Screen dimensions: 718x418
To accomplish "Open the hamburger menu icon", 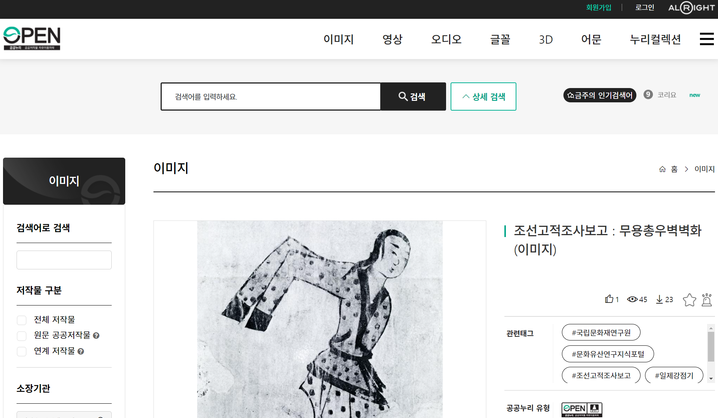I will [707, 39].
